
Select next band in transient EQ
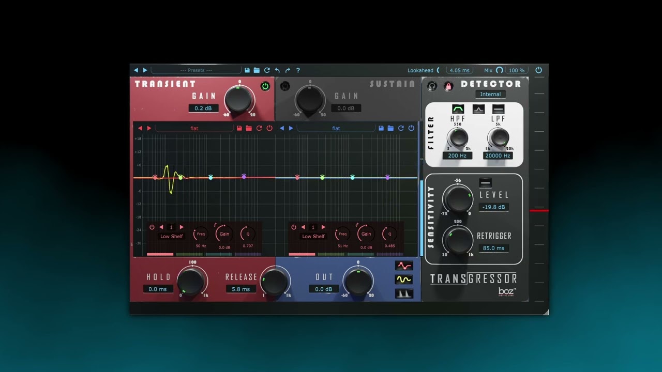point(182,227)
